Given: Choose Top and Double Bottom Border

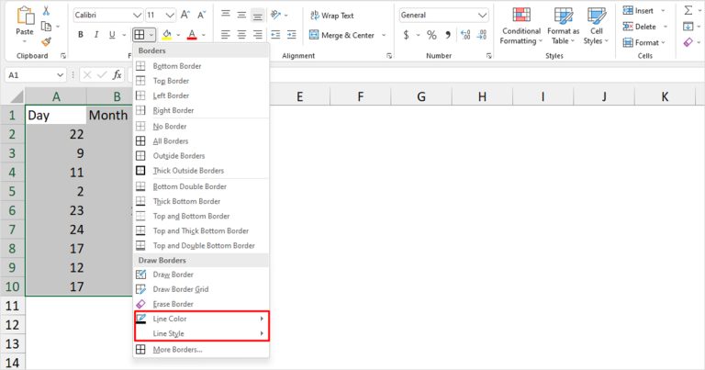Looking at the screenshot, I should [x=201, y=245].
